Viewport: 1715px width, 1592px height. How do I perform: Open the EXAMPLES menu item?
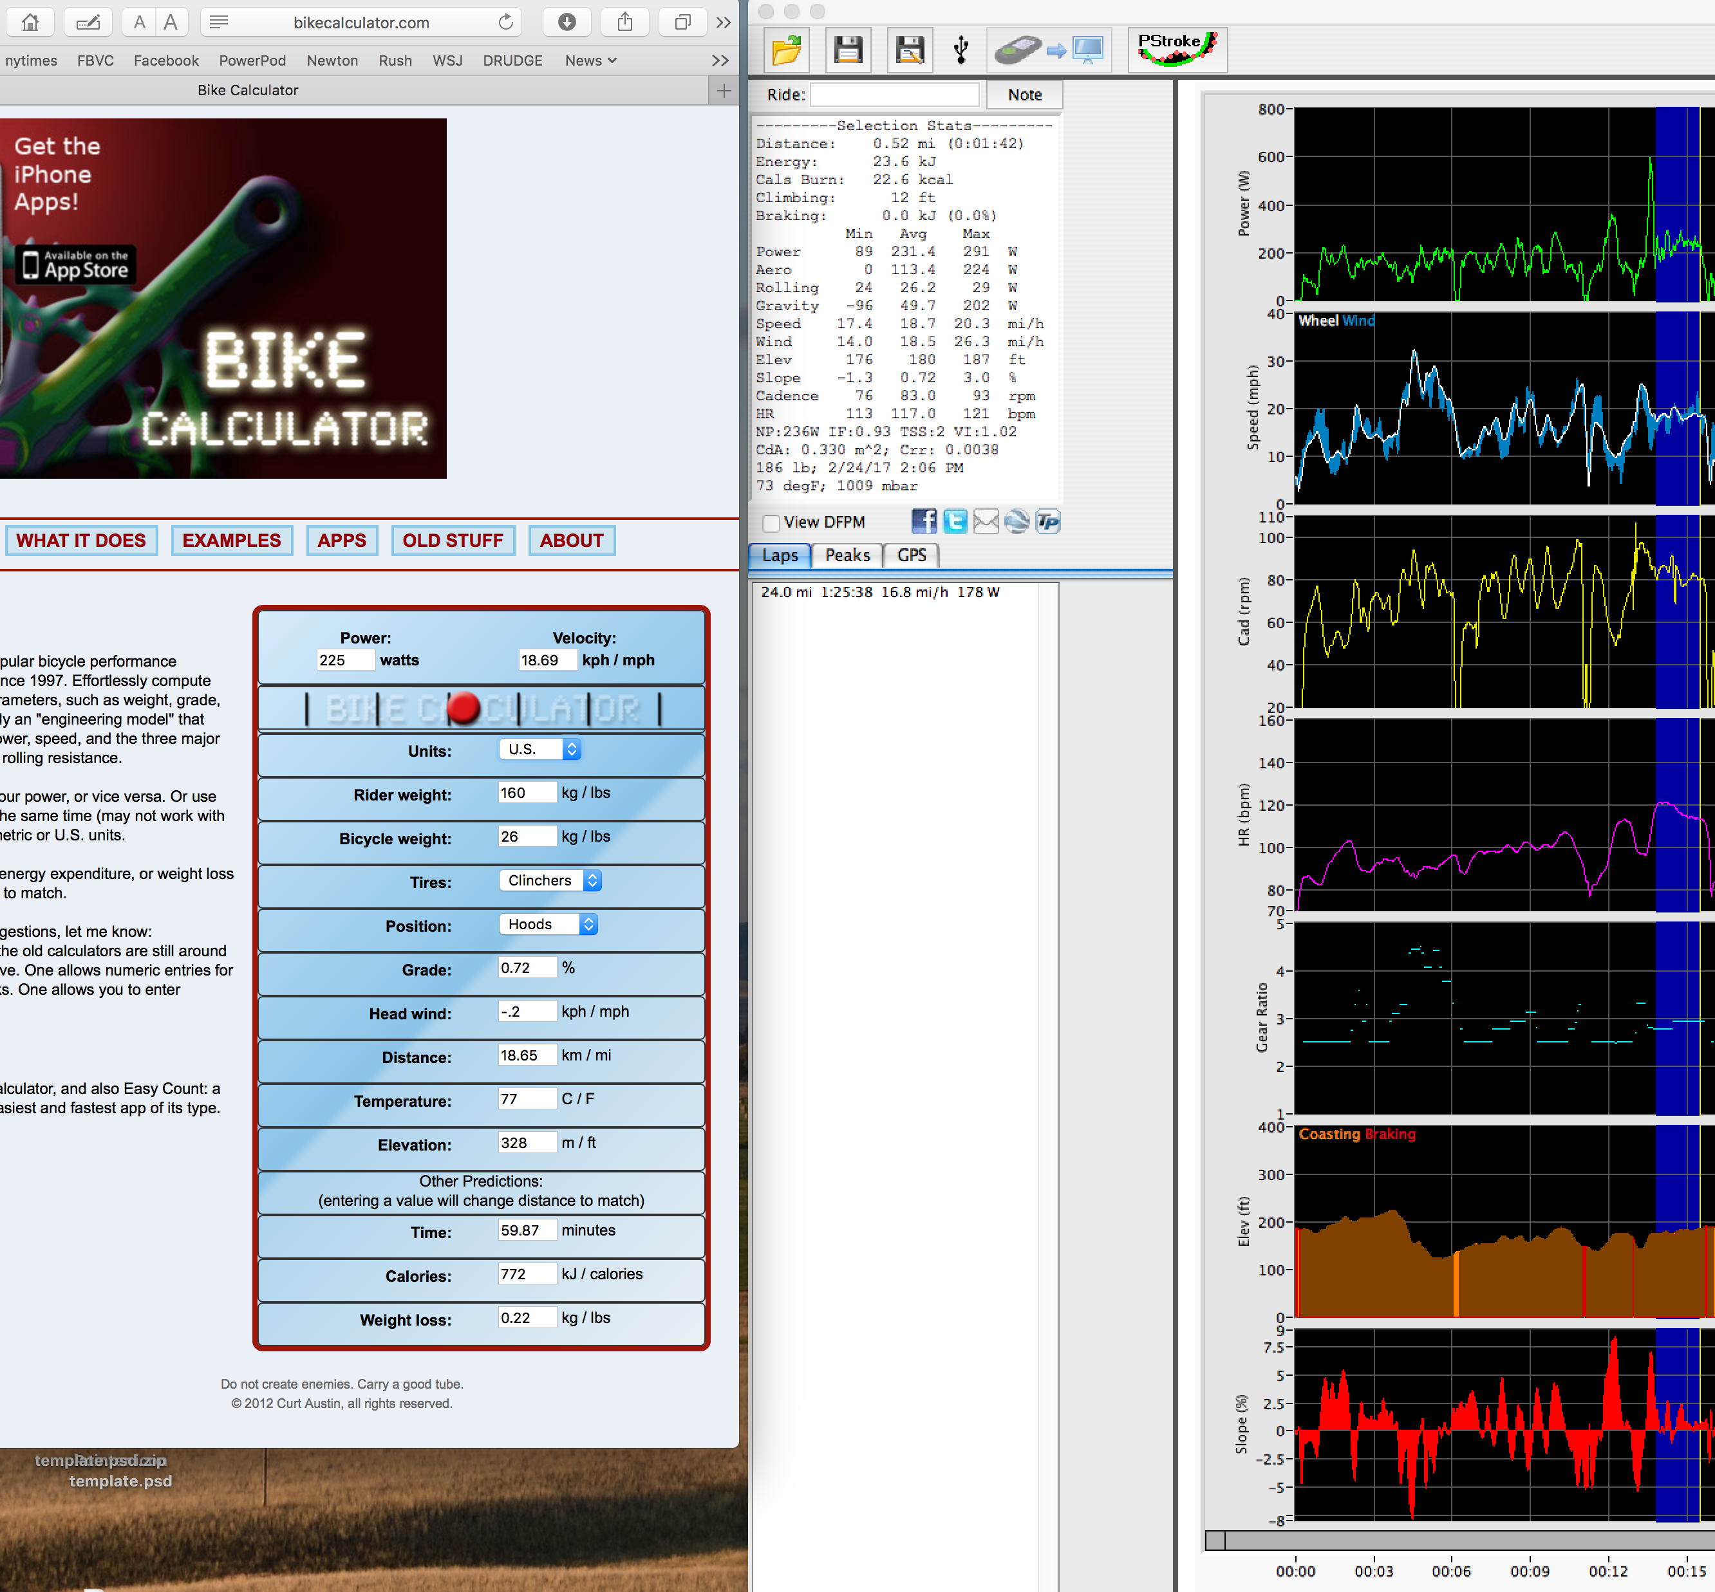(232, 541)
